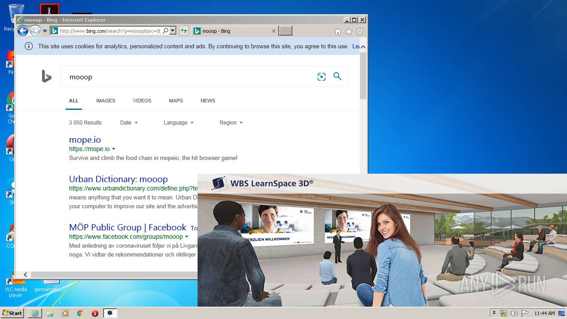Open the Start menu
Viewport: 567px width, 319px height.
pos(12,313)
